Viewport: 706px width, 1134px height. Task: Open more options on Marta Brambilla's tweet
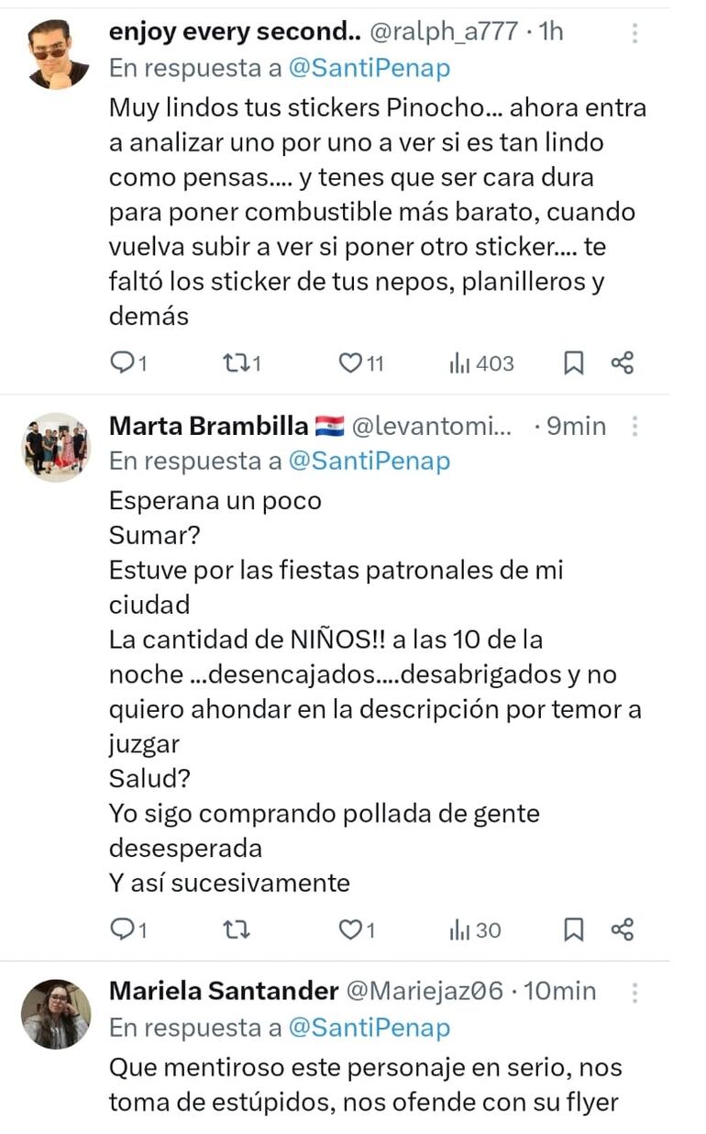click(x=634, y=427)
